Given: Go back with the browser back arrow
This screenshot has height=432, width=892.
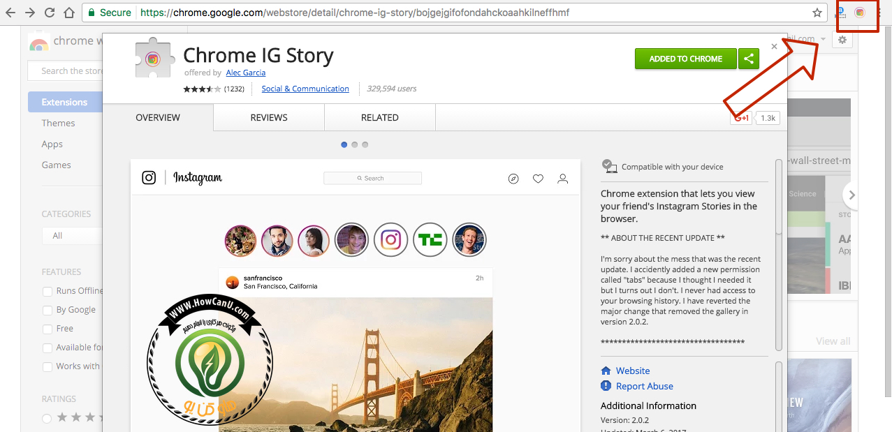Looking at the screenshot, I should (x=10, y=13).
